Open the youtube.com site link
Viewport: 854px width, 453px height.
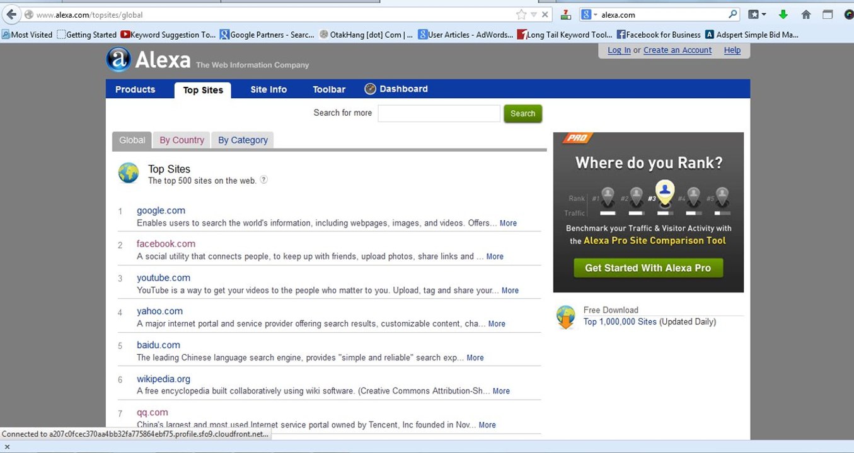(163, 278)
